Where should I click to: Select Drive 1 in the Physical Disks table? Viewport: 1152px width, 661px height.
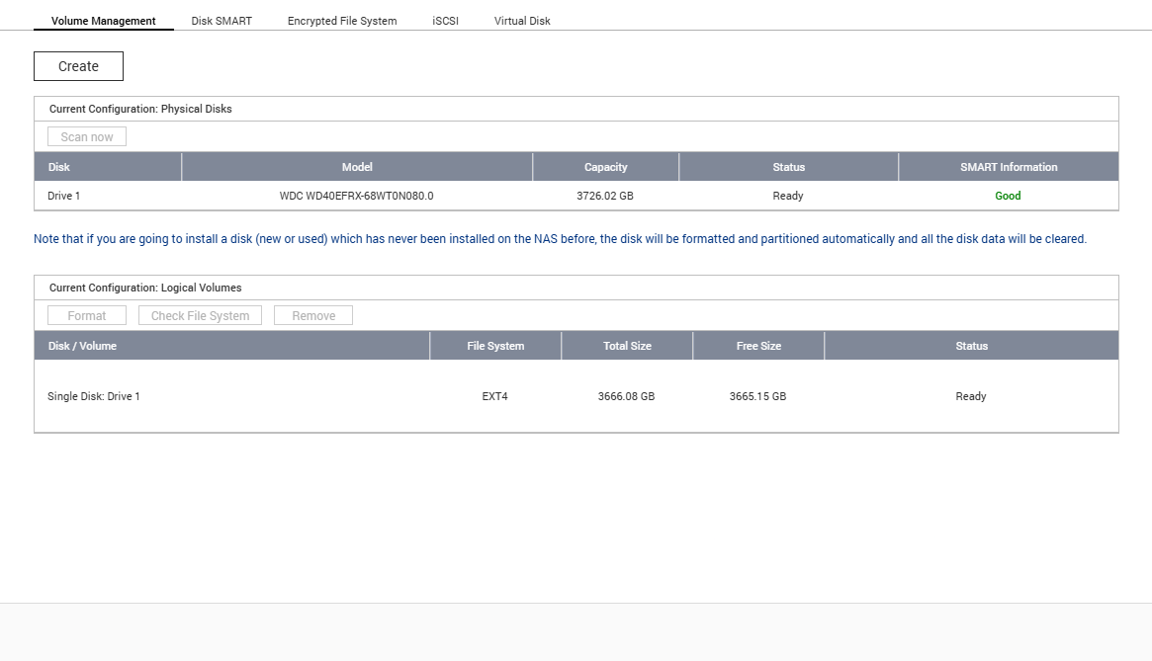64,196
